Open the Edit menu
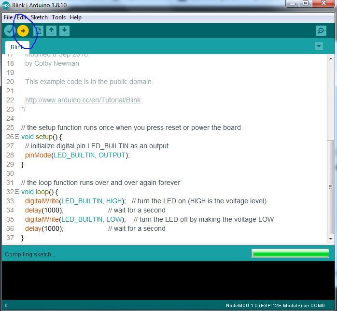This screenshot has width=337, height=311. pos(22,17)
